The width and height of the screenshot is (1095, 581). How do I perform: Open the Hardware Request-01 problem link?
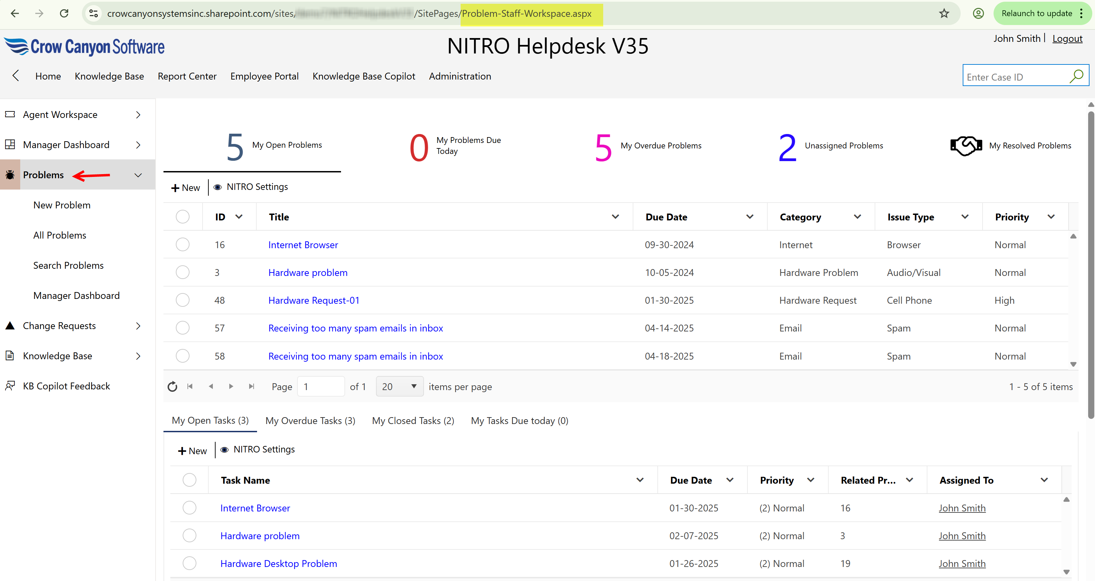(x=314, y=300)
